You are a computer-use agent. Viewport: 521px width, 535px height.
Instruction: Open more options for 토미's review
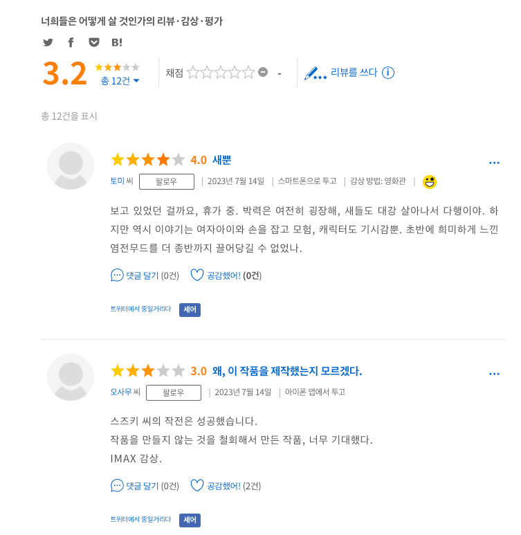[x=494, y=163]
